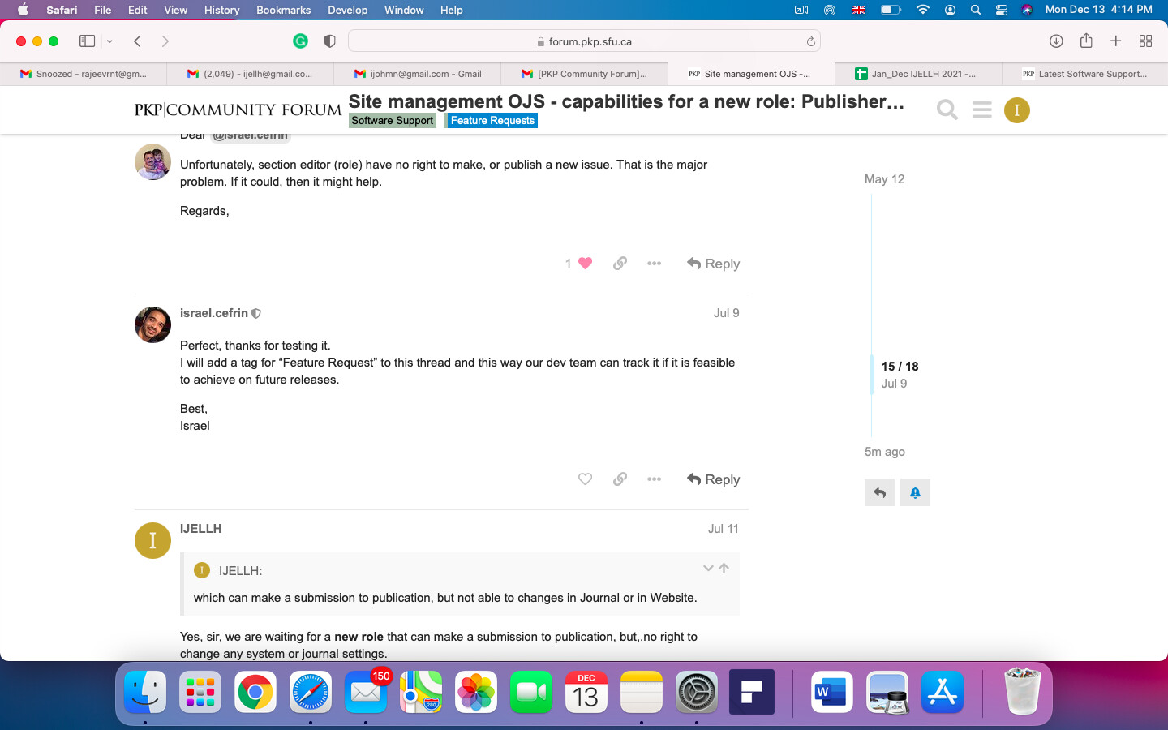
Task: Click the timeline reply arrow button
Action: click(x=879, y=492)
